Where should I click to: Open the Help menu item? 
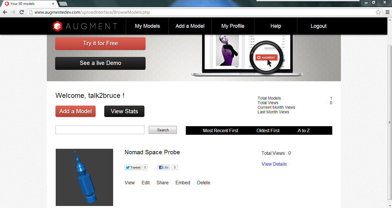pos(275,26)
